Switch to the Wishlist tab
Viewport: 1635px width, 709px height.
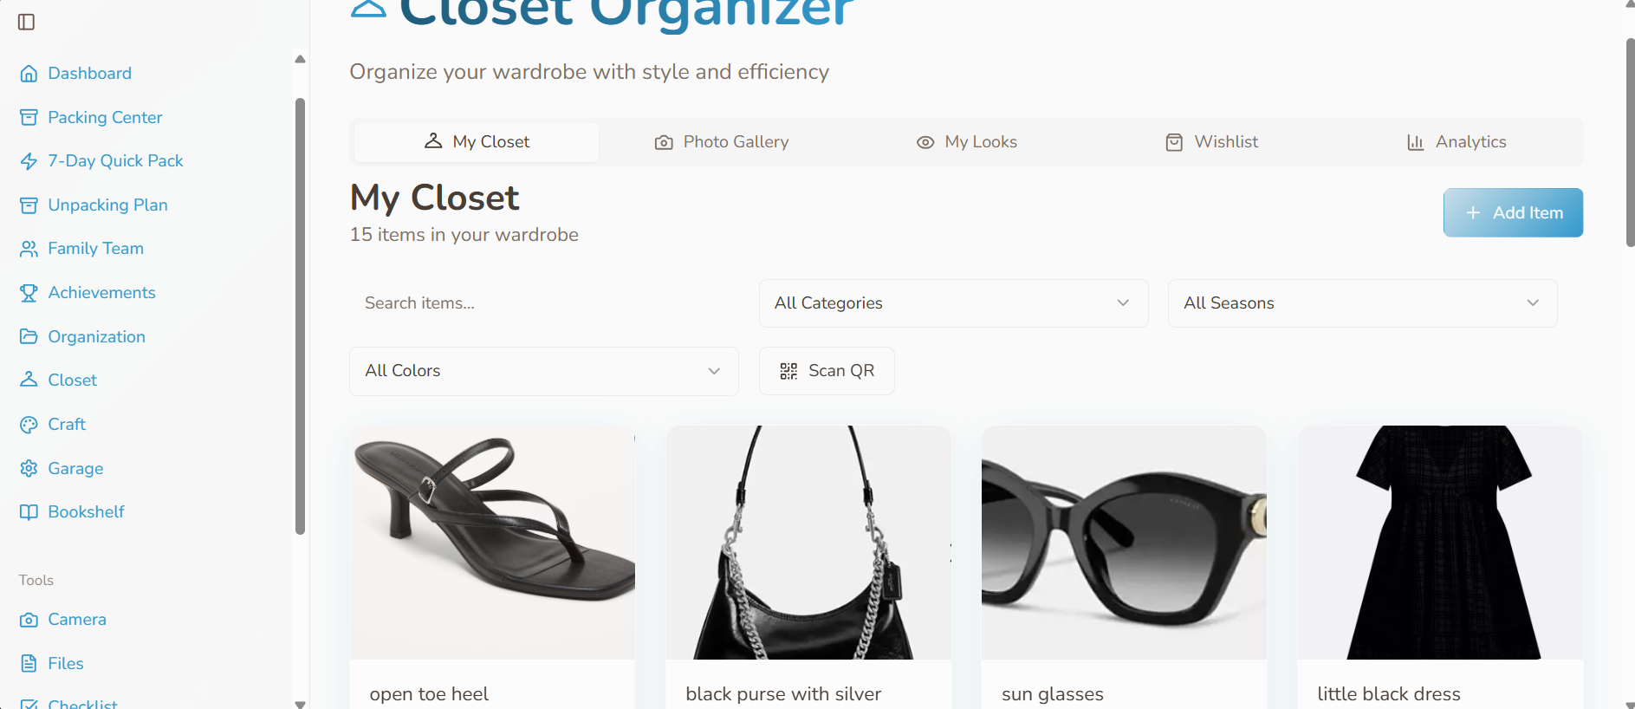point(1211,142)
